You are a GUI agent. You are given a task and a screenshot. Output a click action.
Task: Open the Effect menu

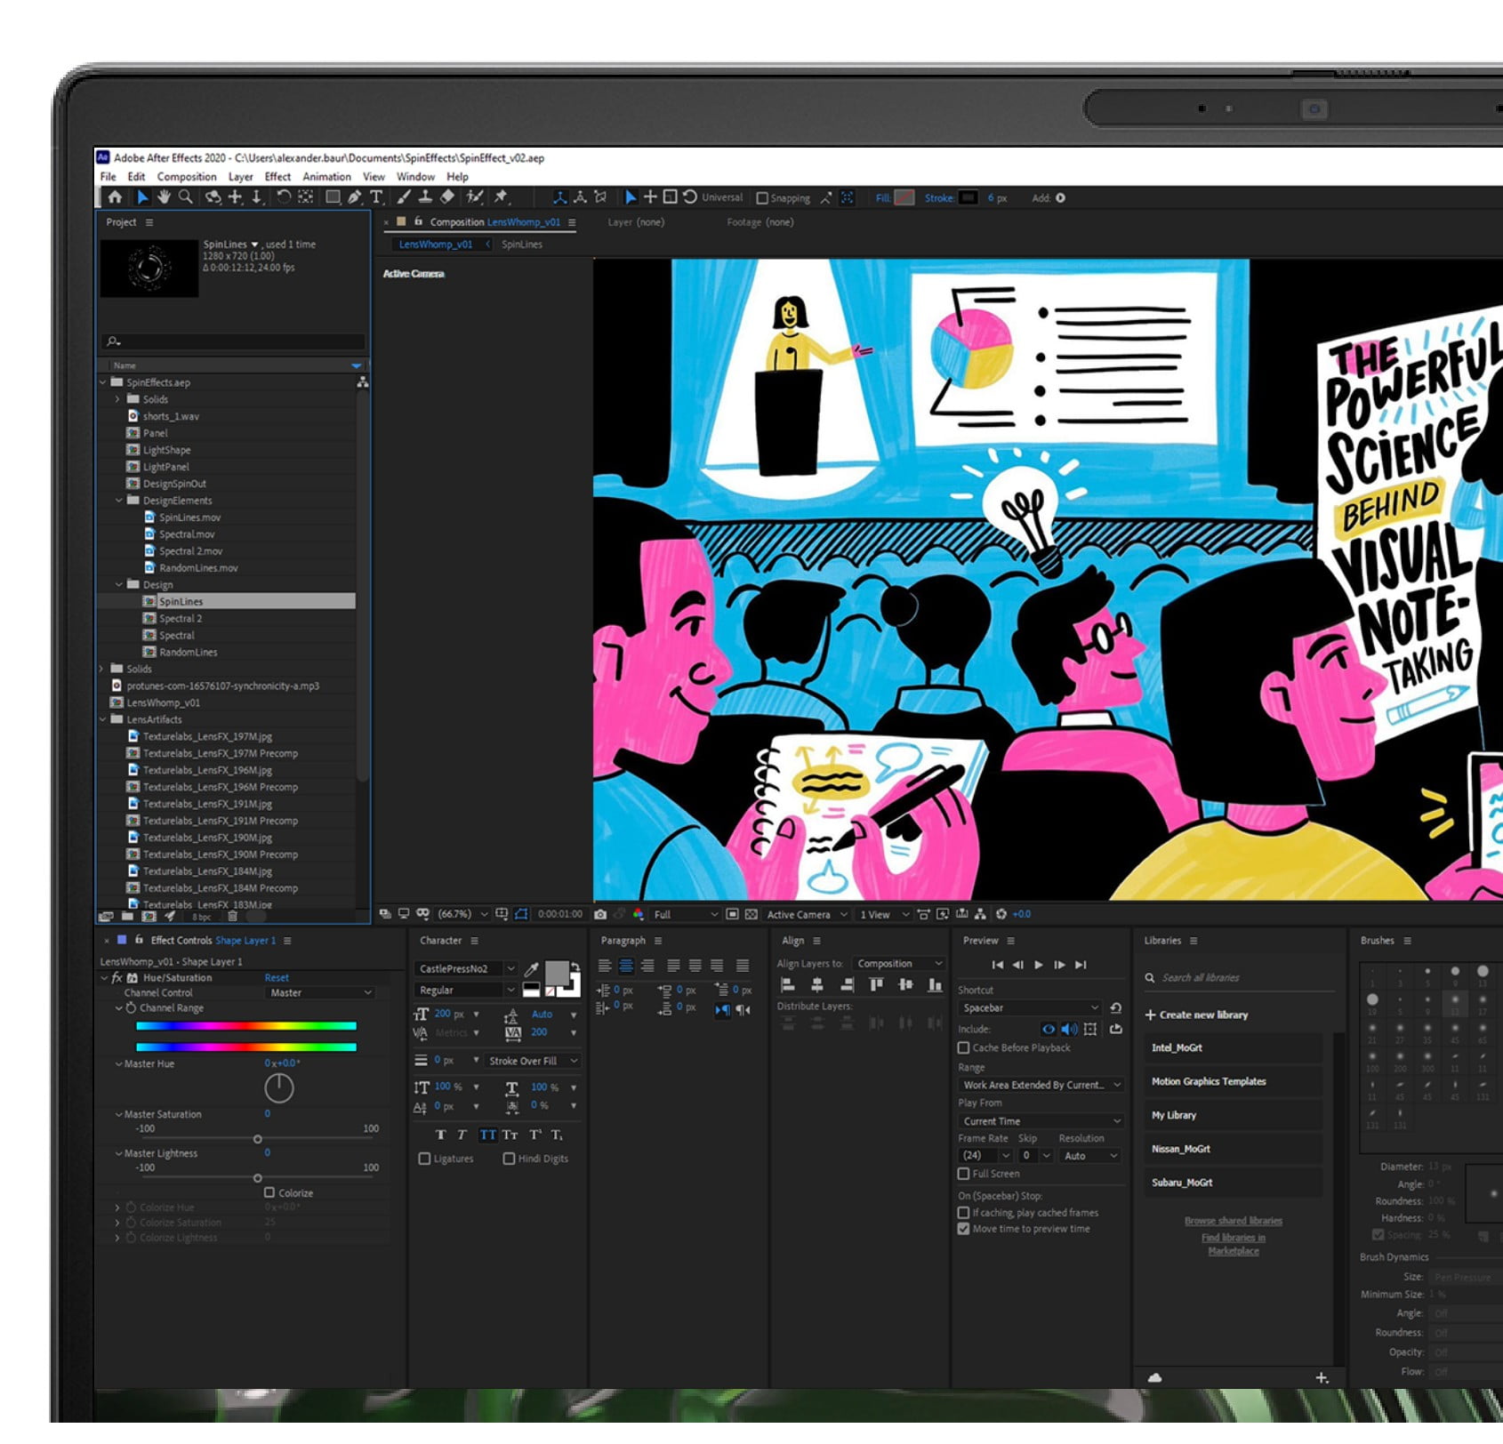[277, 177]
